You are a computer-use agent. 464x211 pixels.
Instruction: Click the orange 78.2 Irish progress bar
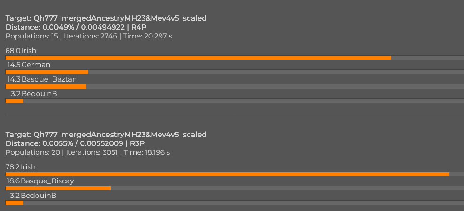[228, 174]
